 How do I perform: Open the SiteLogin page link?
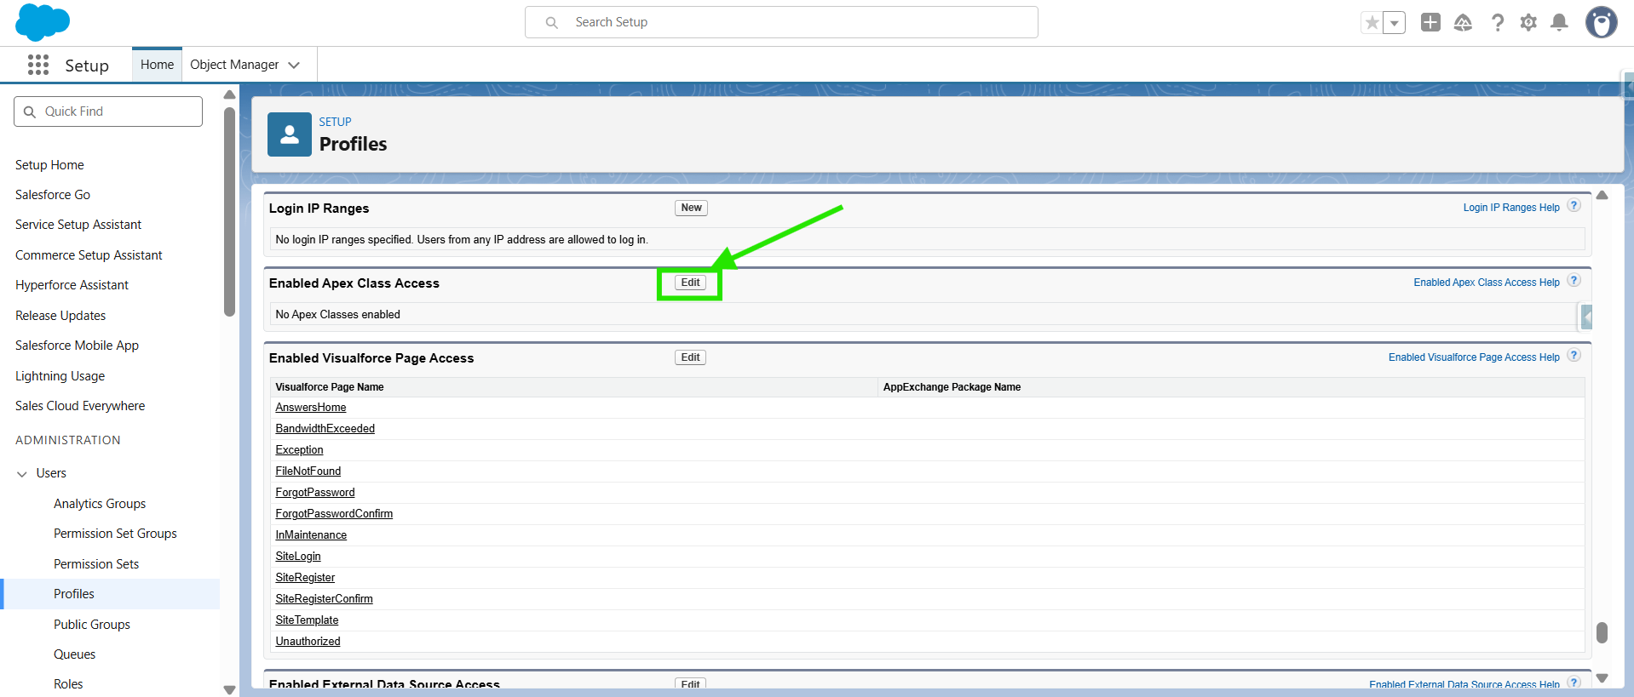pyautogui.click(x=298, y=557)
